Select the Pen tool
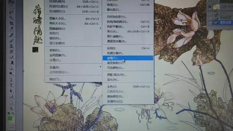Image resolution: width=233 pixels, height=131 pixels. click(x=11, y=80)
